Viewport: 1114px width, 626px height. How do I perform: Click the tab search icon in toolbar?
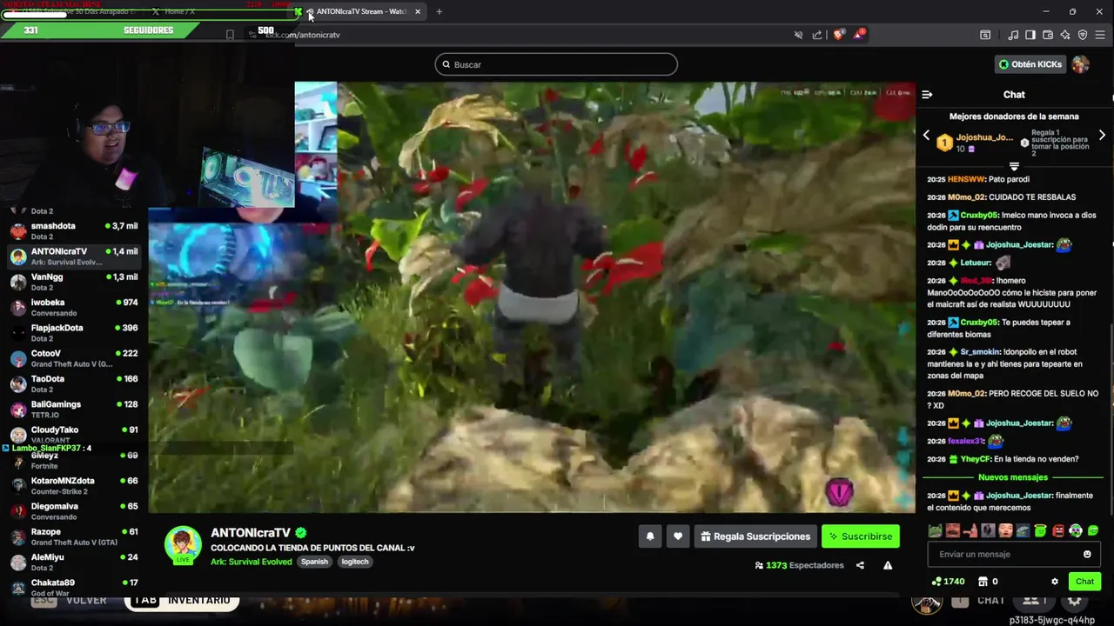click(x=985, y=35)
